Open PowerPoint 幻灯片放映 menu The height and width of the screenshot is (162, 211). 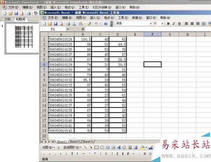tap(102, 7)
